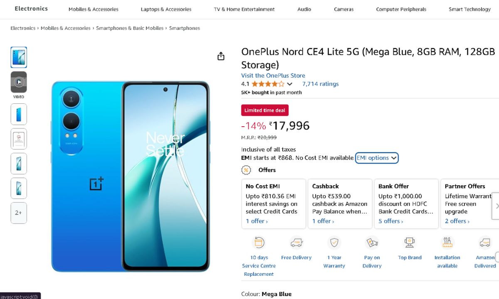Click the Offers percent badge icon

(x=246, y=170)
